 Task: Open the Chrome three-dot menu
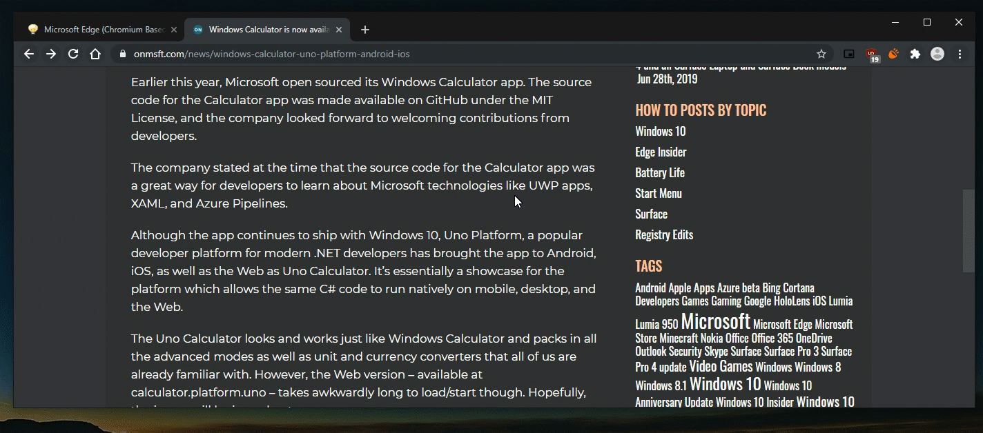[x=960, y=54]
